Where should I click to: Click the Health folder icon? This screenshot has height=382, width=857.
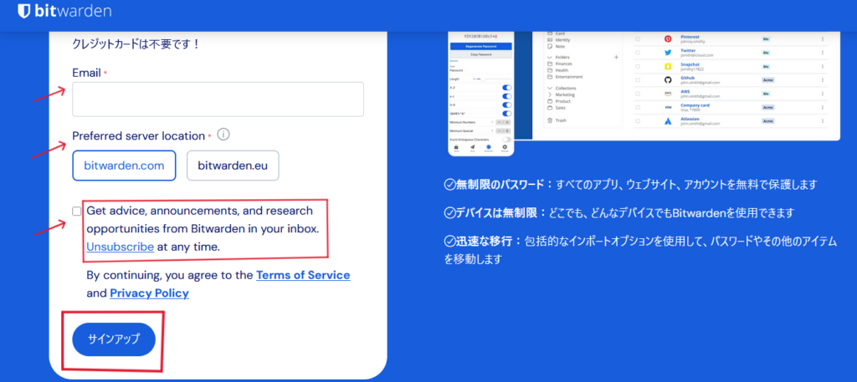click(550, 70)
